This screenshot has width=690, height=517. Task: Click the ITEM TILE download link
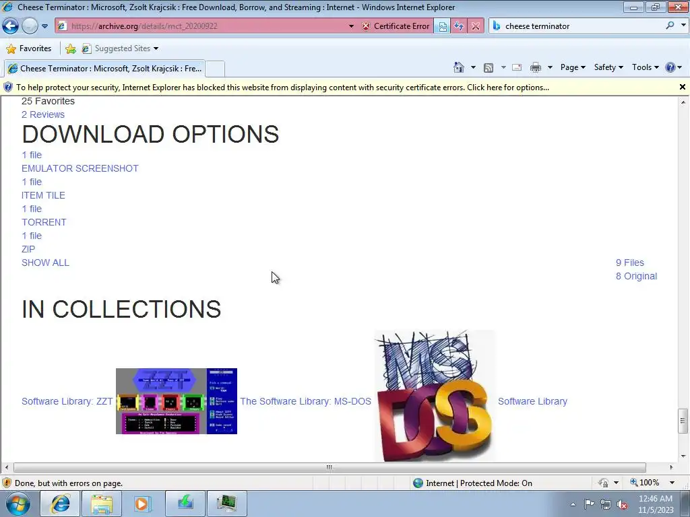point(43,195)
